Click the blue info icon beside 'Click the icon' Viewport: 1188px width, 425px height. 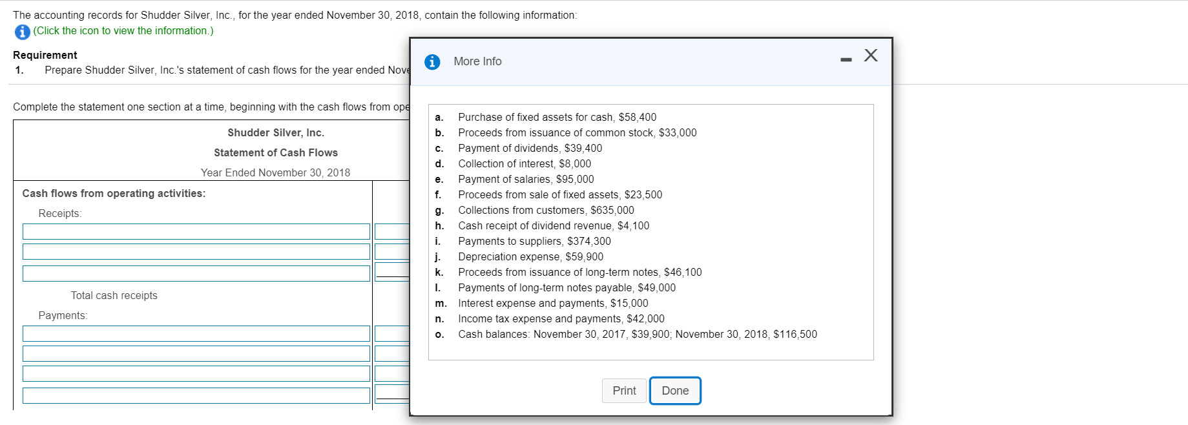22,32
